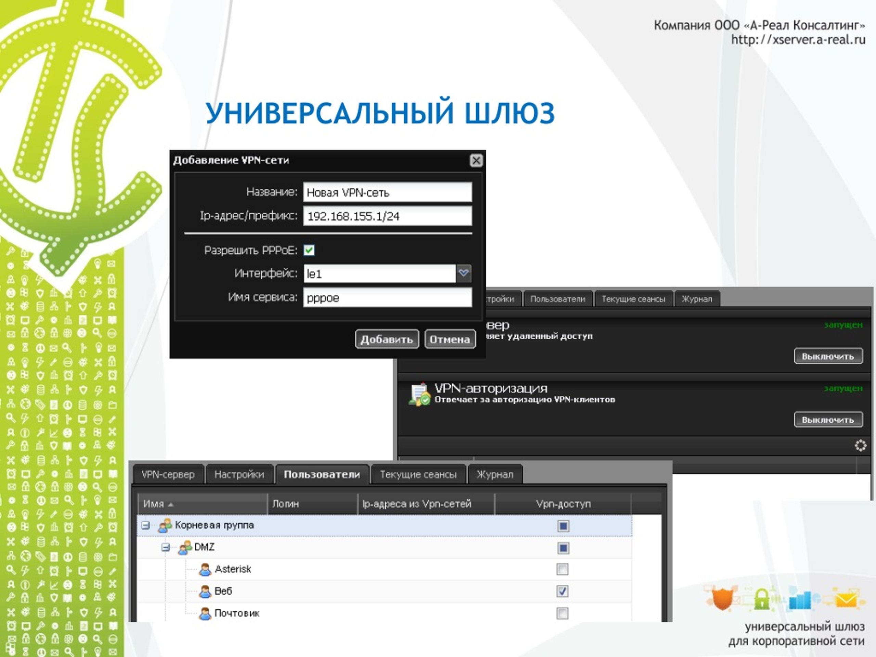Click Выключить for VPN-авторизация
Image resolution: width=876 pixels, height=657 pixels.
pyautogui.click(x=828, y=420)
